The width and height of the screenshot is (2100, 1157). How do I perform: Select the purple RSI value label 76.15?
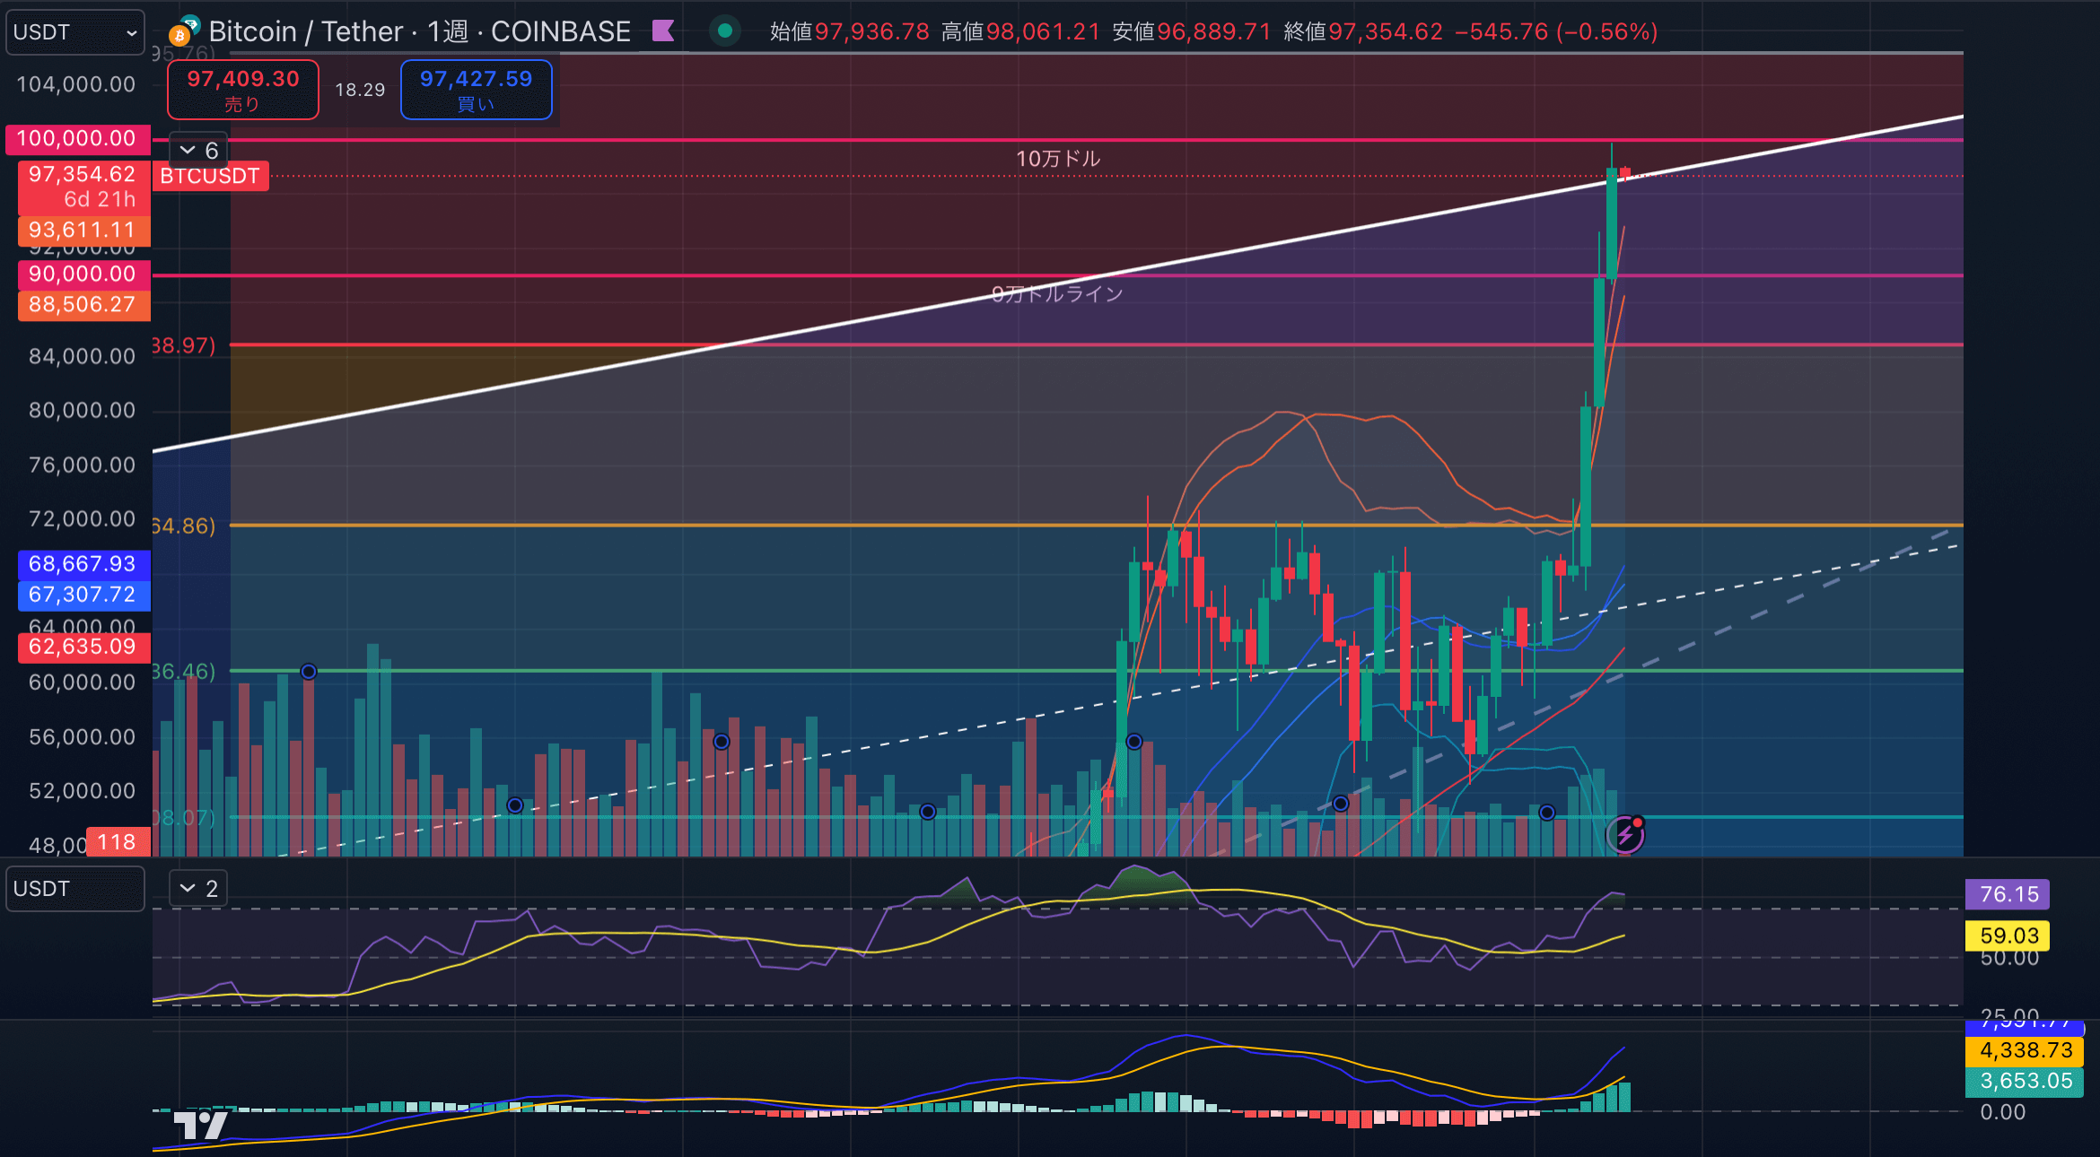(2008, 894)
